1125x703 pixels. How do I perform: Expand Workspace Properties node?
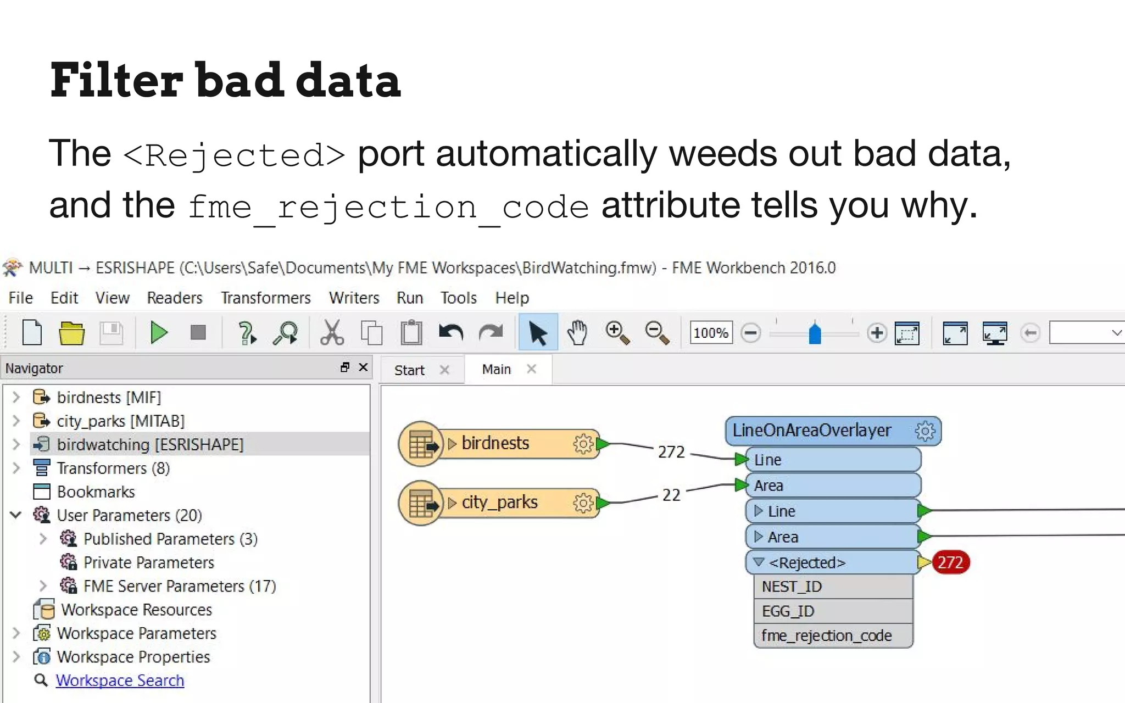click(16, 657)
